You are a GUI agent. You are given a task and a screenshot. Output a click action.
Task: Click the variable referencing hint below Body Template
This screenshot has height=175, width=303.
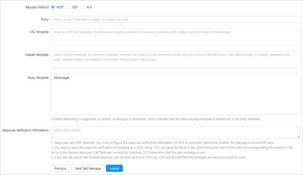click(155, 119)
